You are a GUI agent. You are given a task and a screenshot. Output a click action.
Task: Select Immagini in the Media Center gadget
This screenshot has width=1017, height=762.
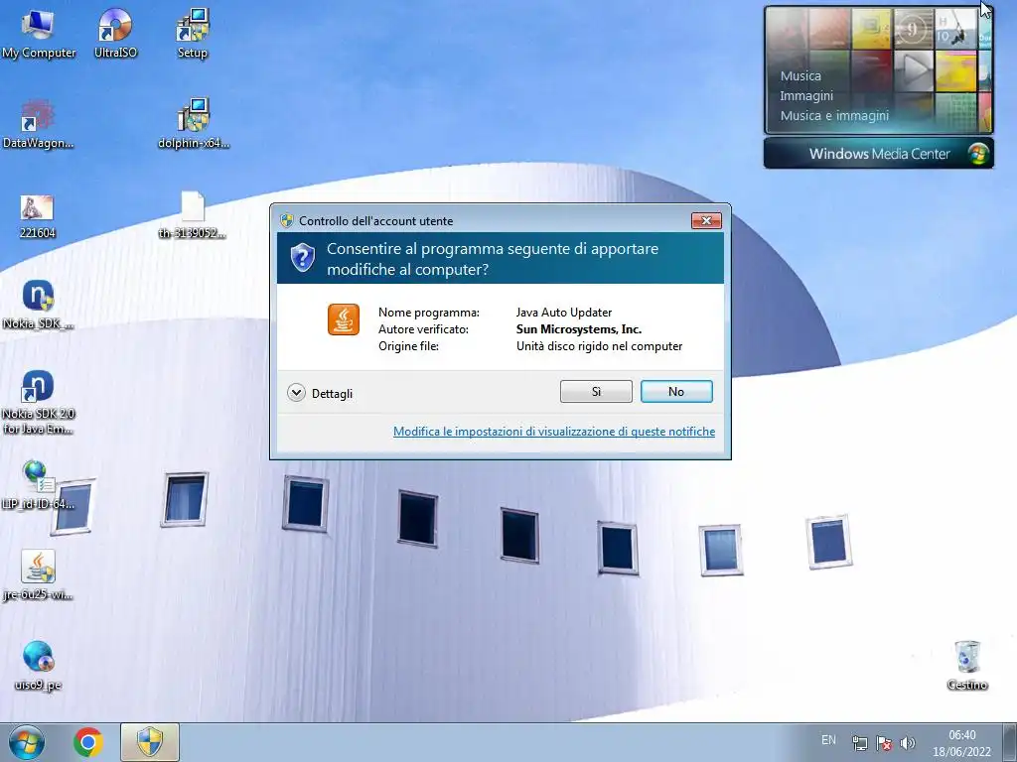[806, 96]
